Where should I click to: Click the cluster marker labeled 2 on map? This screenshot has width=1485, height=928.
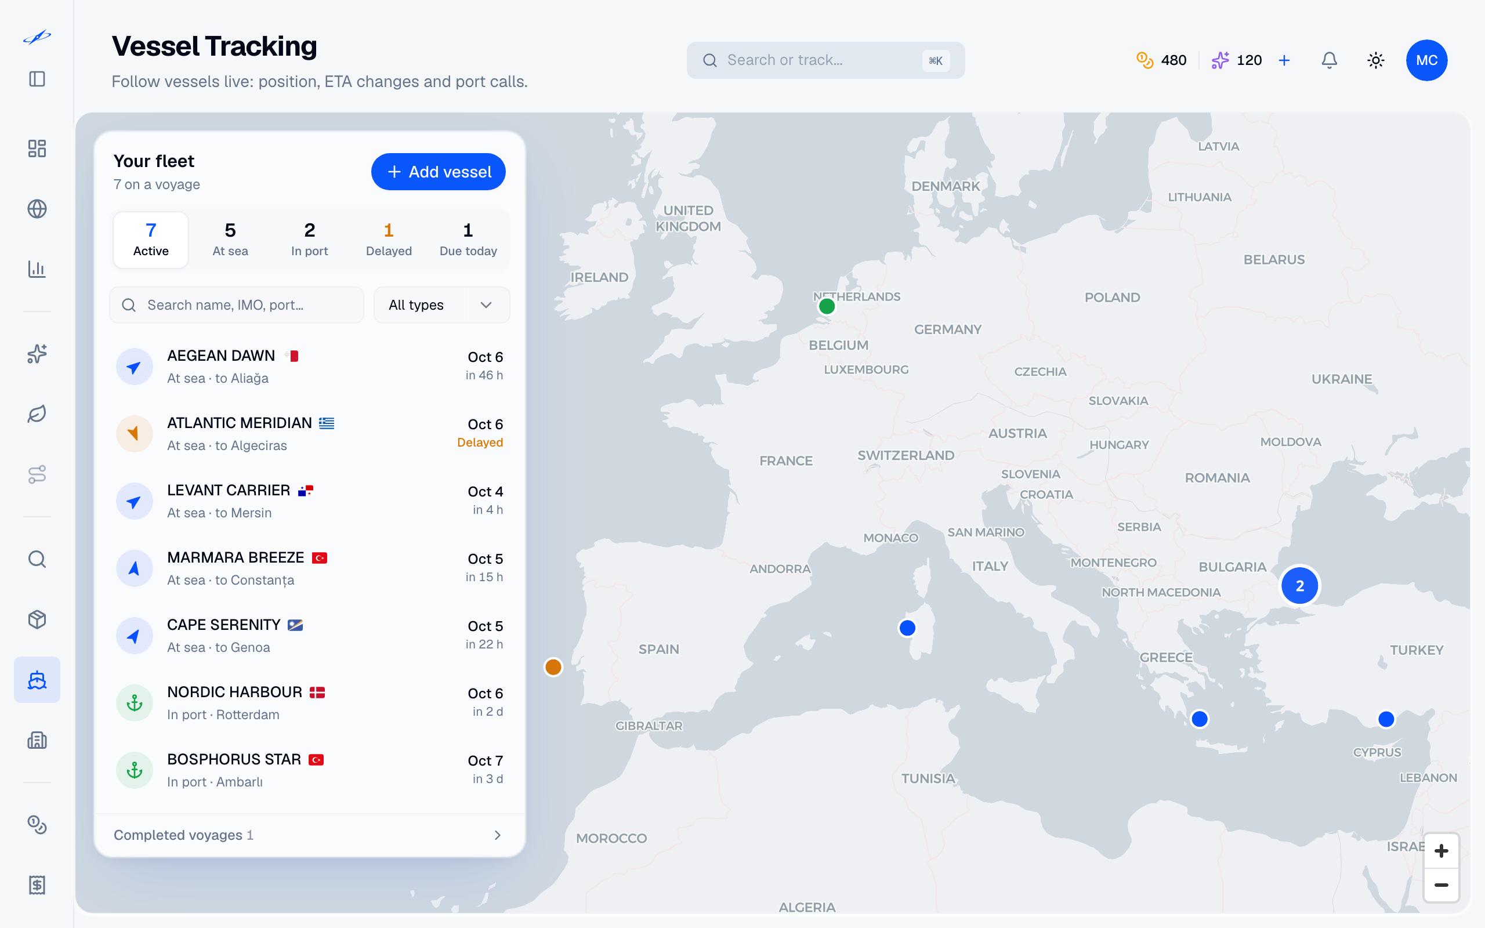tap(1299, 586)
